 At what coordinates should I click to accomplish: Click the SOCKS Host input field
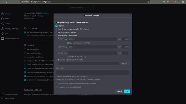[x=92, y=53]
